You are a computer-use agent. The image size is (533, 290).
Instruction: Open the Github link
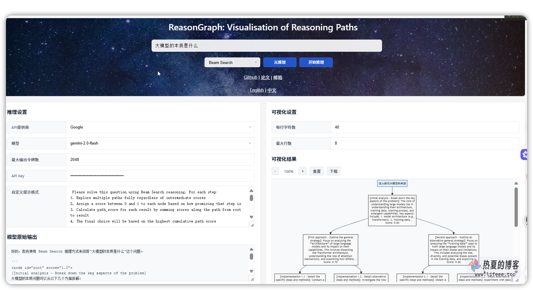250,77
